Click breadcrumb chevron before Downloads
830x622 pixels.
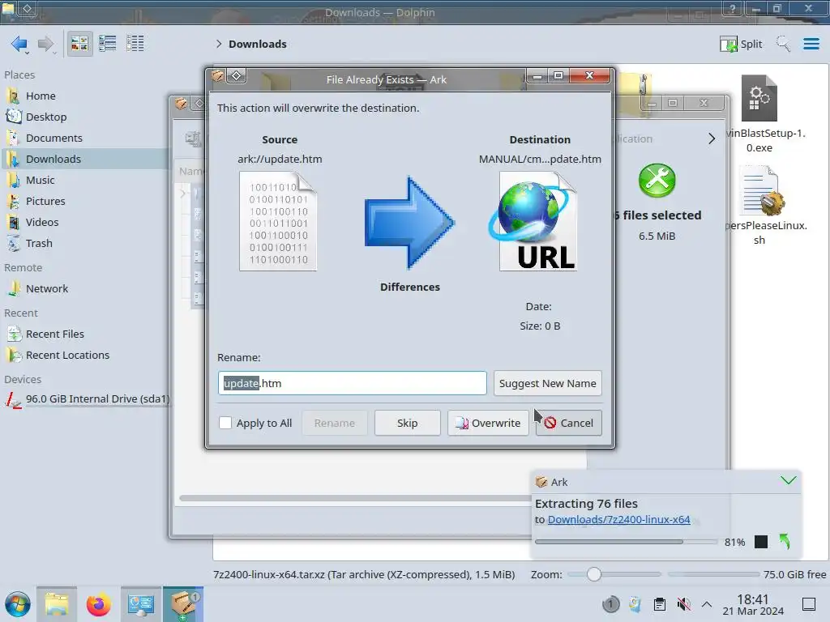click(219, 44)
